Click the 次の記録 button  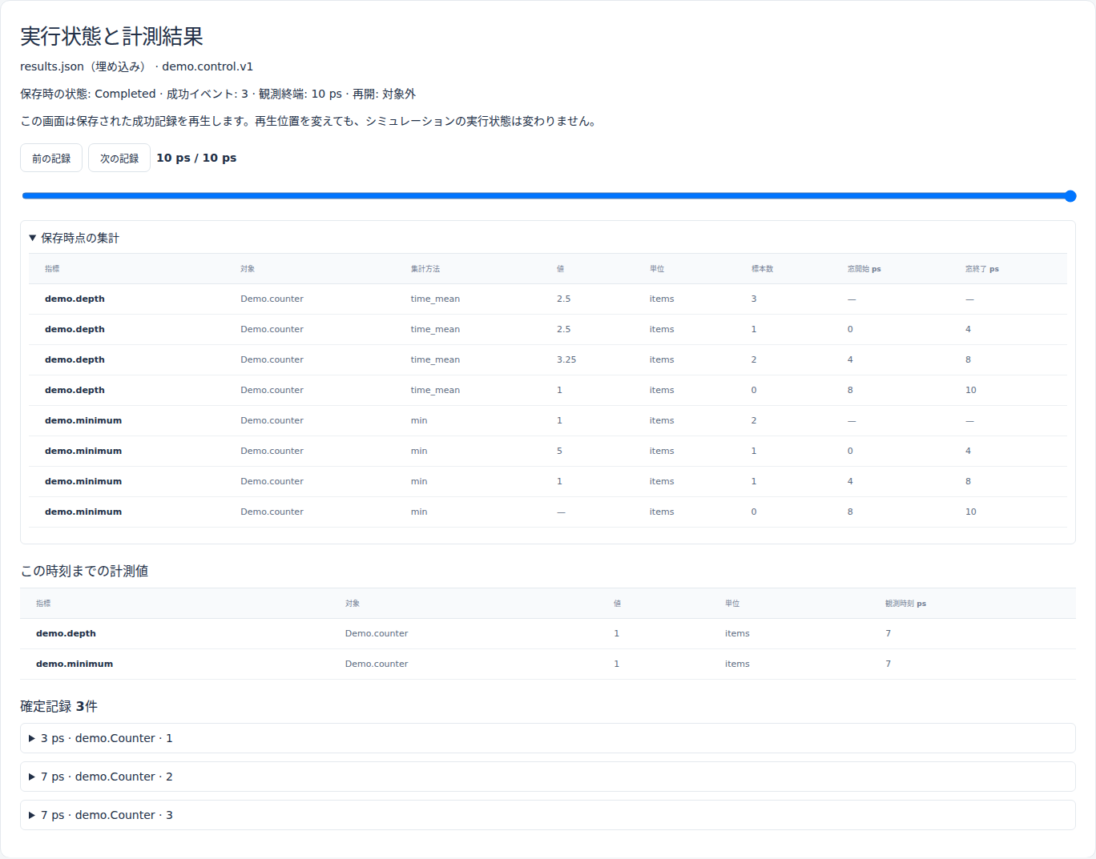[119, 158]
